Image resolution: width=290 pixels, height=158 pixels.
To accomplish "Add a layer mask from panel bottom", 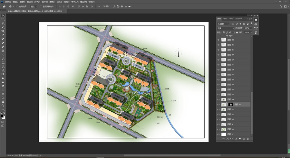I will [x=231, y=139].
